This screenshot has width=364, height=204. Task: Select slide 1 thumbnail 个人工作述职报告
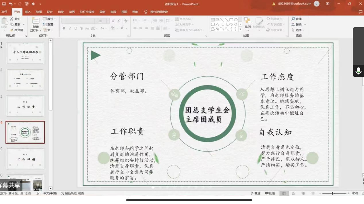click(x=25, y=53)
